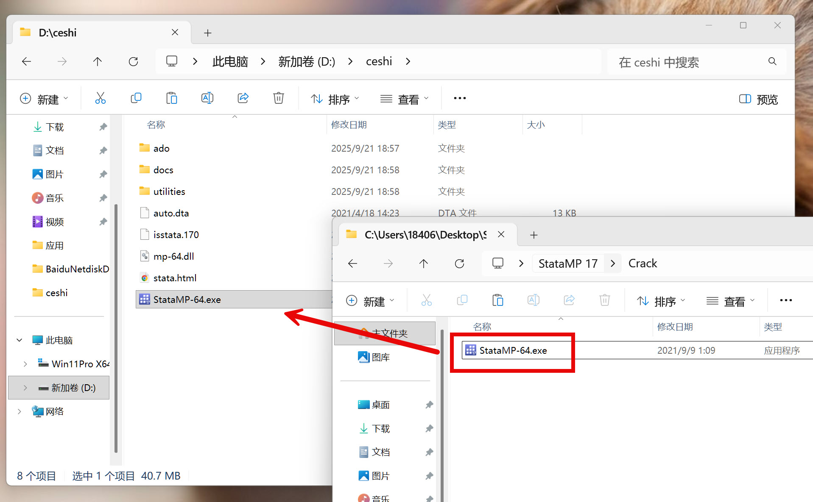
Task: Collapse the 此电脑 tree node
Action: click(x=20, y=340)
